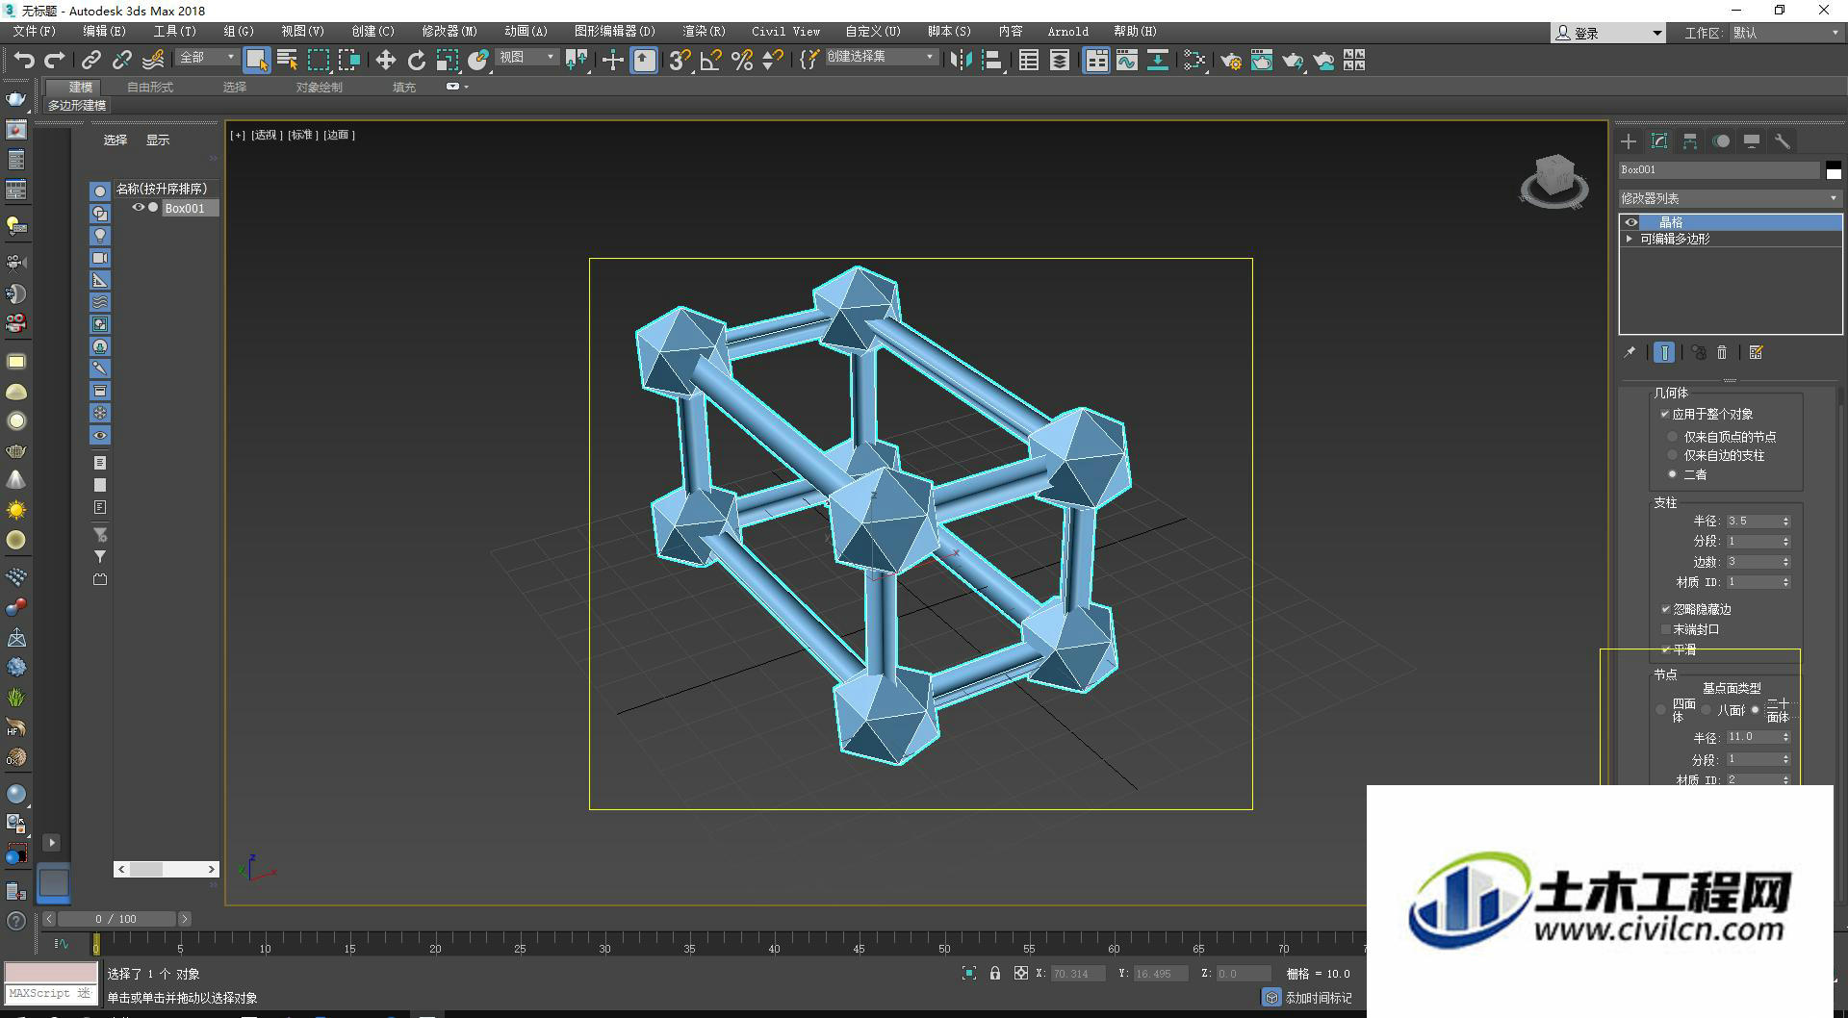The height and width of the screenshot is (1018, 1848).
Task: Select the 四面体 radio button
Action: [x=1661, y=710]
